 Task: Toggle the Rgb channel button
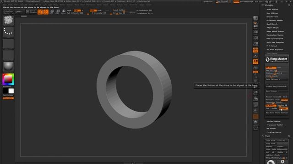77,10
